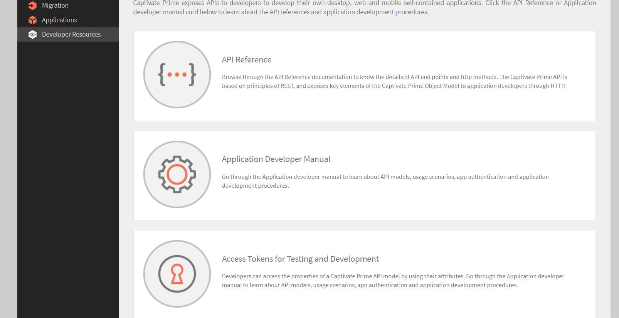Click the Migration sidebar icon
This screenshot has width=619, height=318.
(x=32, y=5)
